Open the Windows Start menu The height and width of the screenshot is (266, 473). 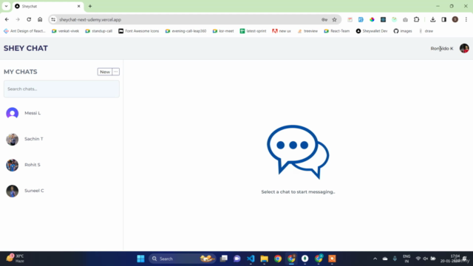[141, 259]
